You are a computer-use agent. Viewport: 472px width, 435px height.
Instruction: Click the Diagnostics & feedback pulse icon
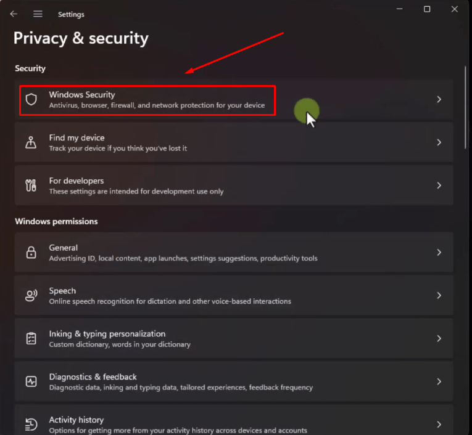[x=31, y=381]
